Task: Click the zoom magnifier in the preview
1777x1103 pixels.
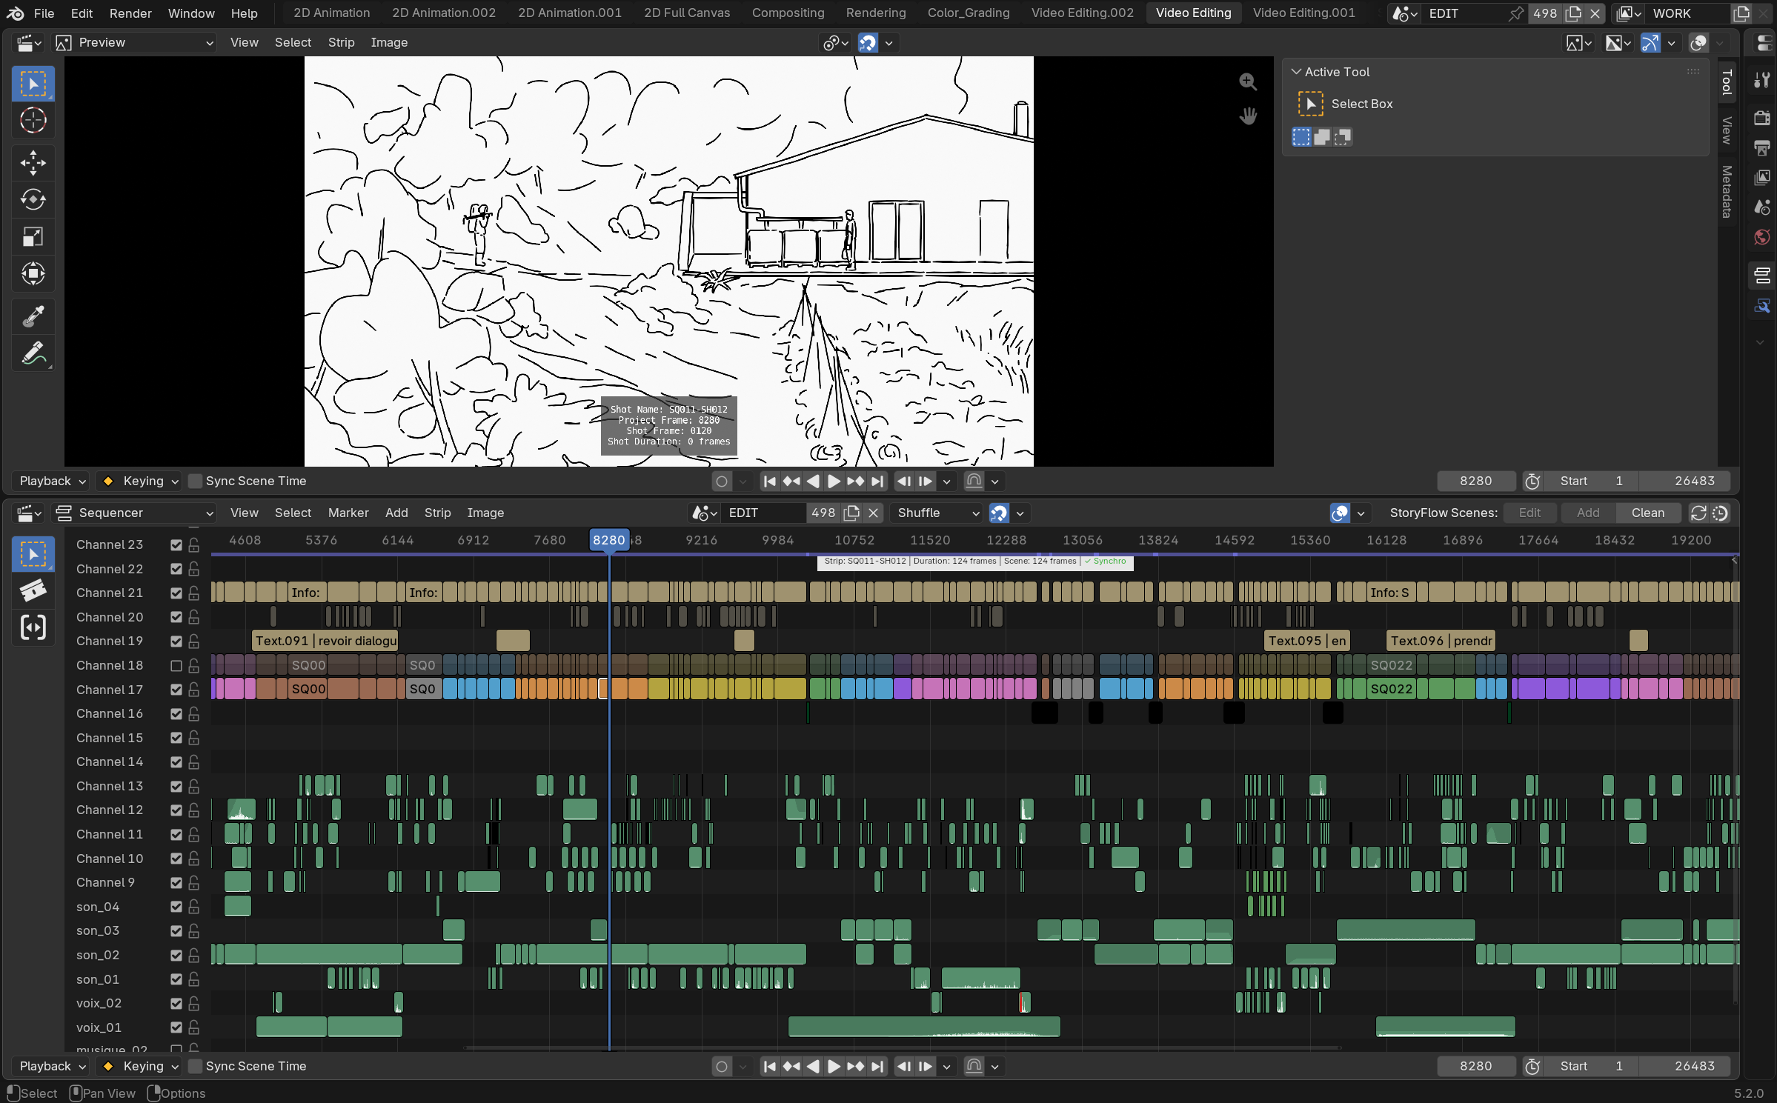Action: point(1248,81)
